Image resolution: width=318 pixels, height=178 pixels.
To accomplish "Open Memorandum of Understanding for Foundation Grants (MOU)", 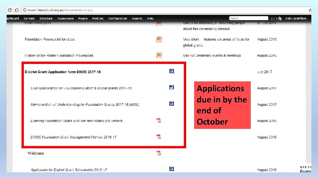I will tap(85, 104).
